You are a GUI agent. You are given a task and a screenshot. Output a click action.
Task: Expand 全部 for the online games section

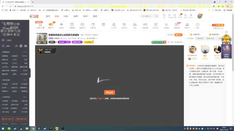pos(25,52)
